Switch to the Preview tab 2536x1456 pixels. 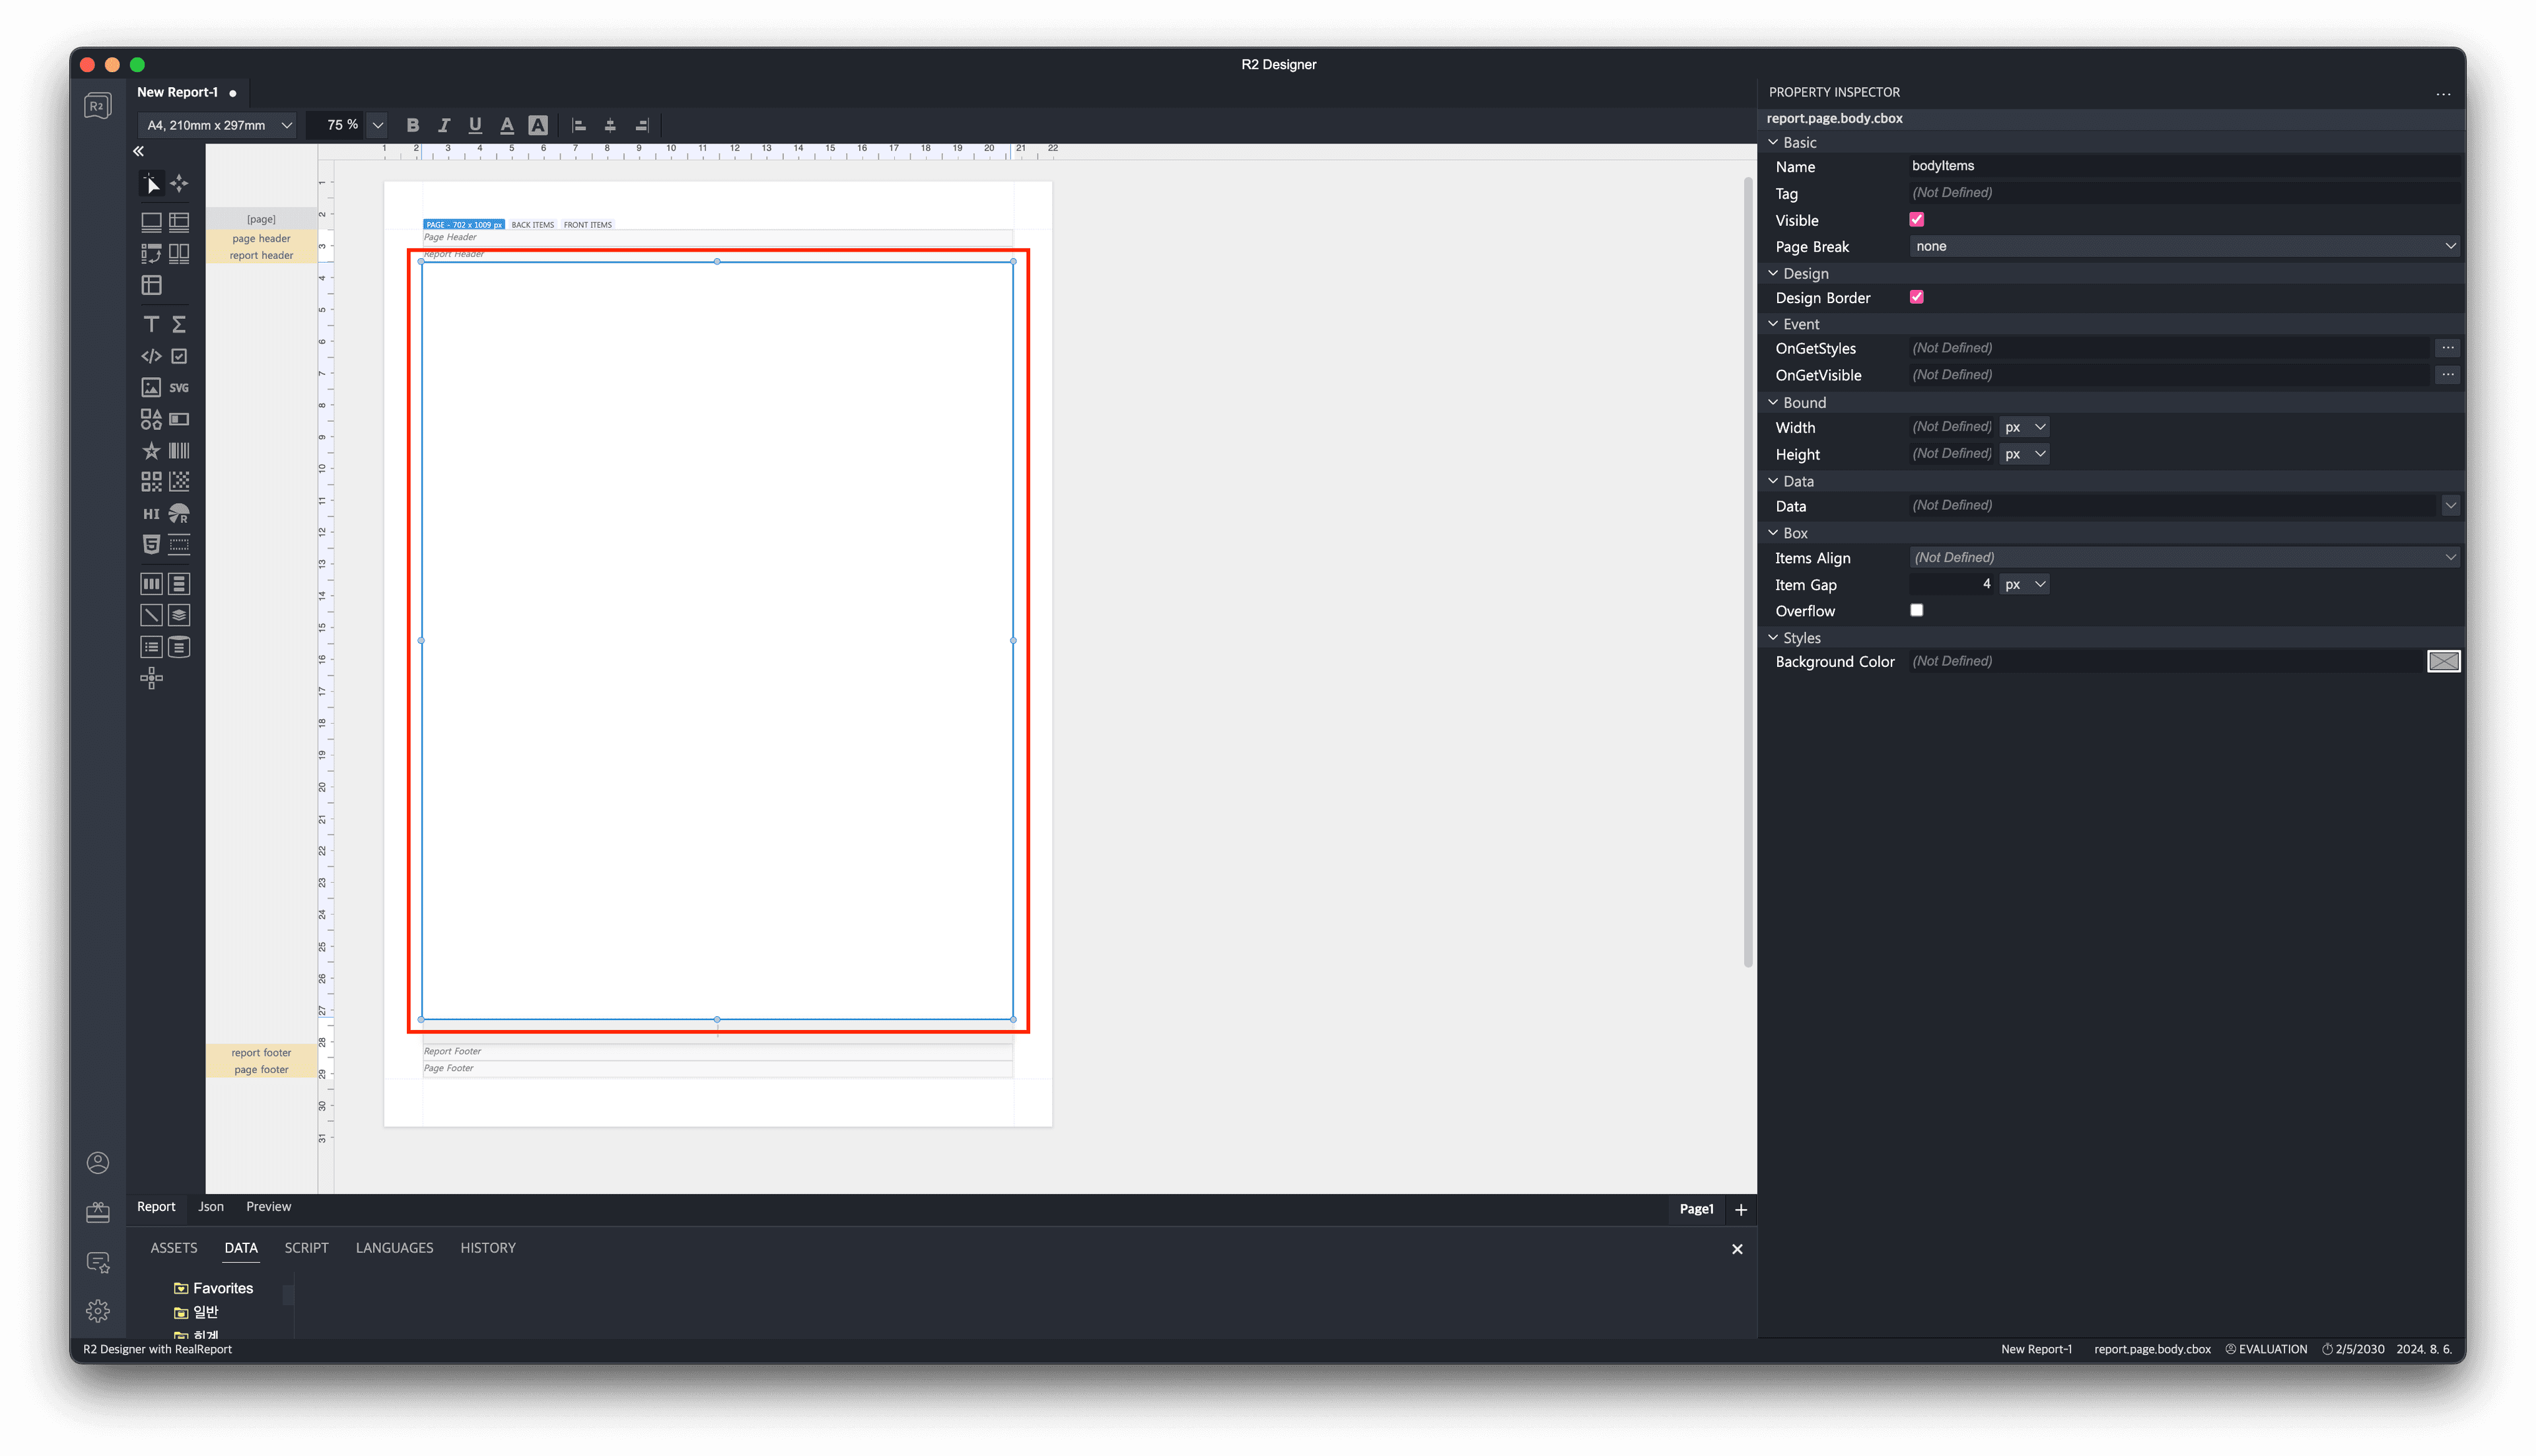269,1207
